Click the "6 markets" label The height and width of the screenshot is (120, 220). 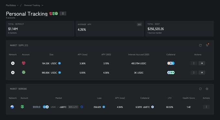point(12,33)
